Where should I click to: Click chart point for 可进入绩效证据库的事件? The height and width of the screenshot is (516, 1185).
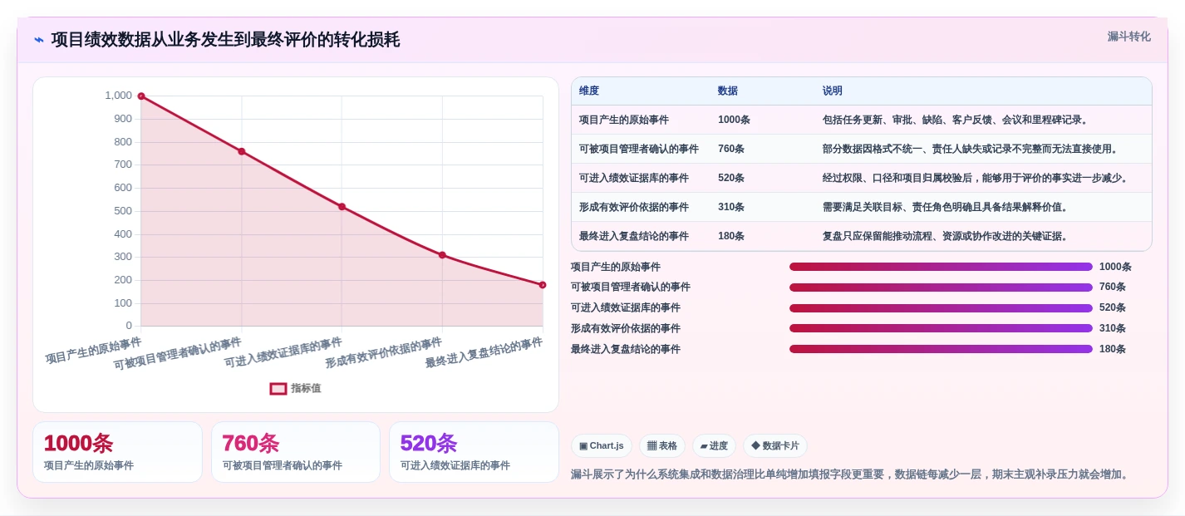342,206
